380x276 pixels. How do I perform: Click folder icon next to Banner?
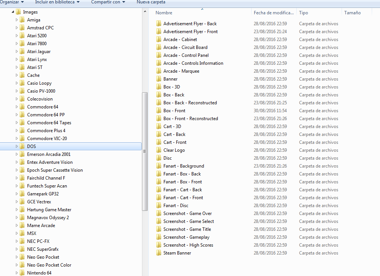click(x=159, y=79)
